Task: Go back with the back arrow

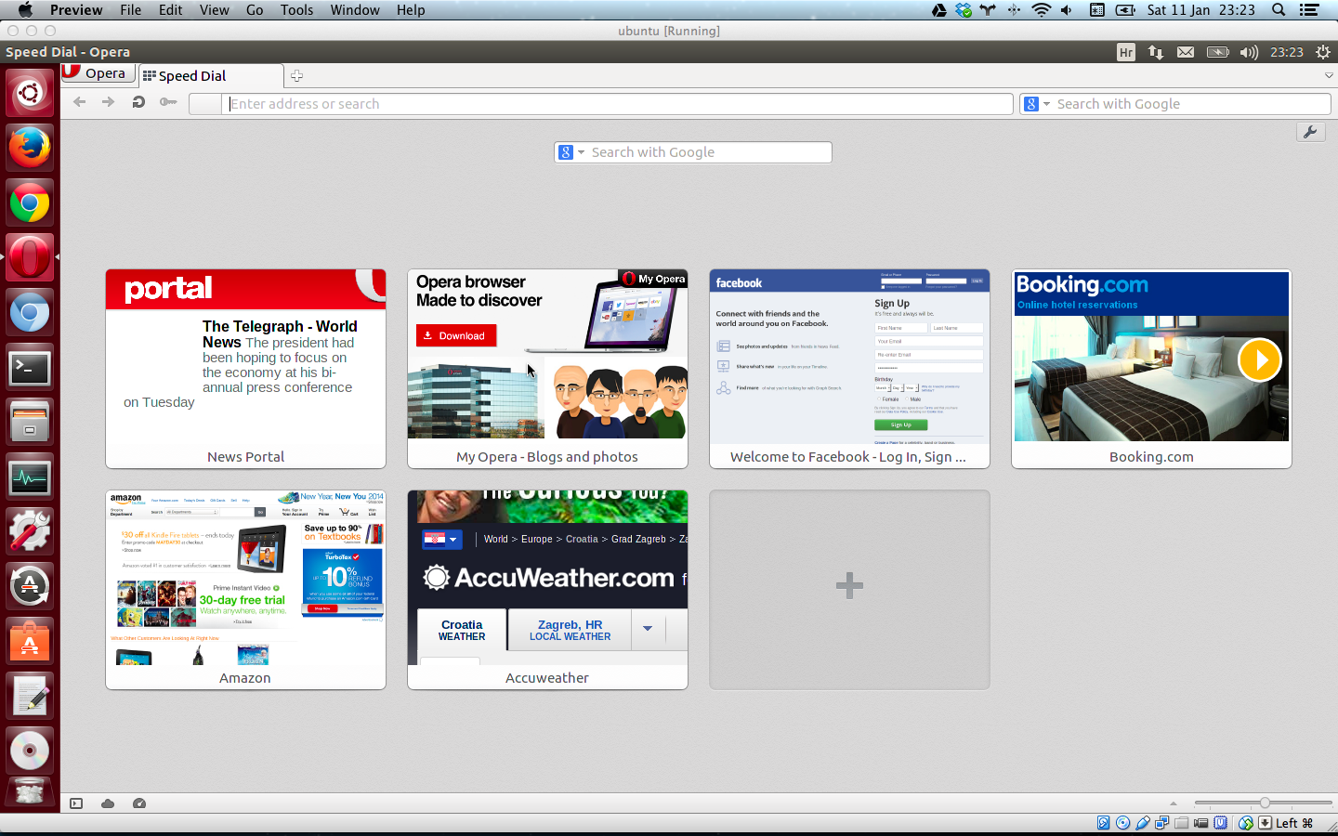Action: 79,102
